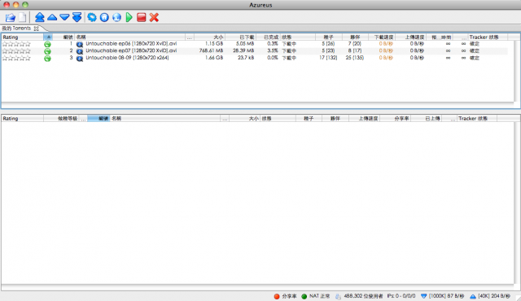Click download speed [1000K] status entry

[x=443, y=296]
